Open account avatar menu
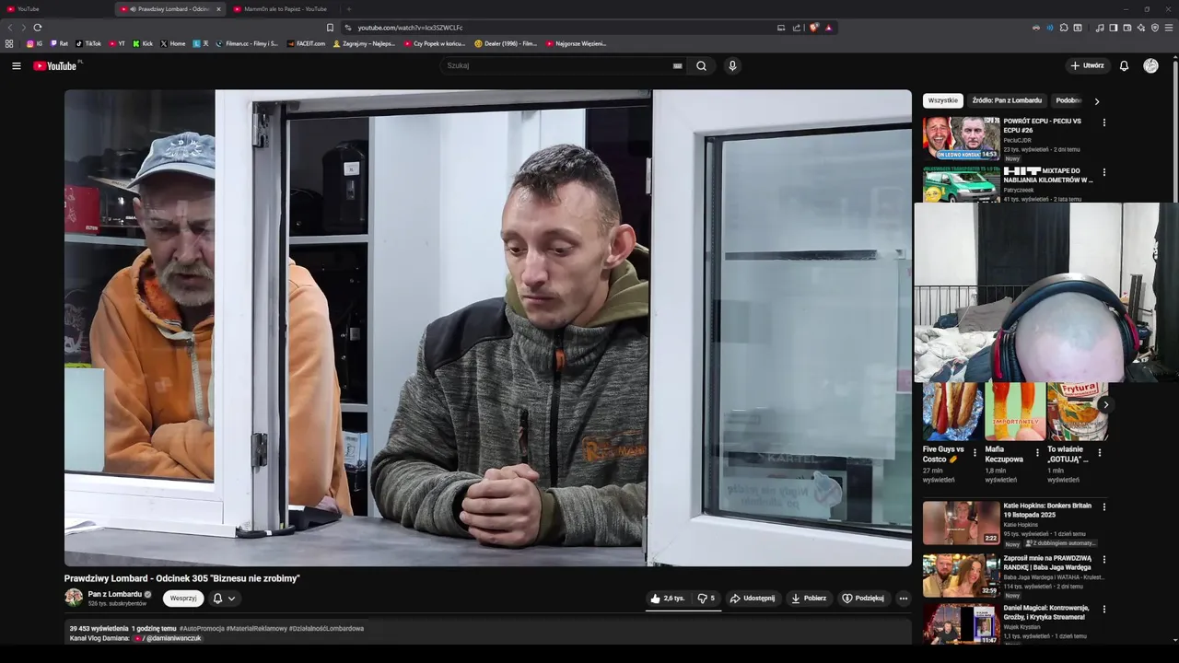The height and width of the screenshot is (663, 1179). pyautogui.click(x=1150, y=65)
